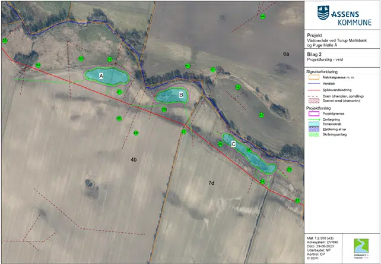381x264 pixels.
Task: Click the Skråningsanlæg green hatched swatch
Action: coord(314,135)
